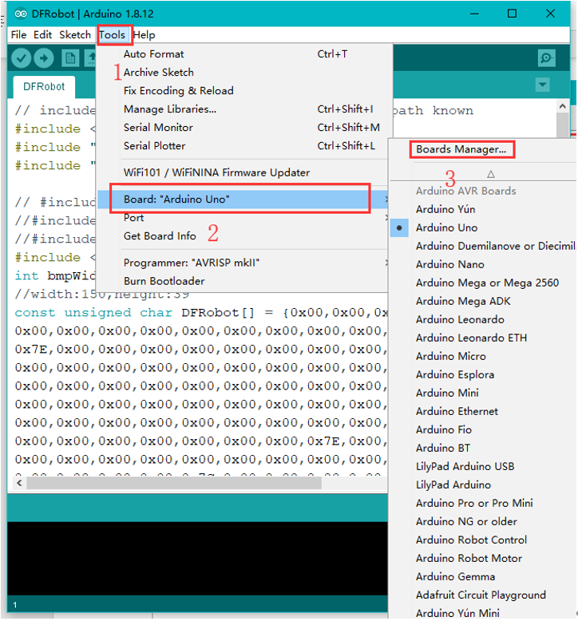
Task: Open the tab dropdown arrow
Action: (x=542, y=85)
